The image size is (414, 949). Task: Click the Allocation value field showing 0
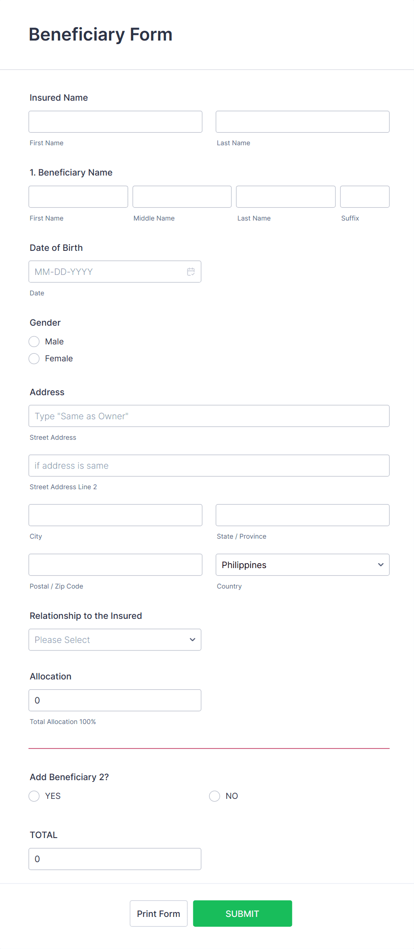(115, 700)
